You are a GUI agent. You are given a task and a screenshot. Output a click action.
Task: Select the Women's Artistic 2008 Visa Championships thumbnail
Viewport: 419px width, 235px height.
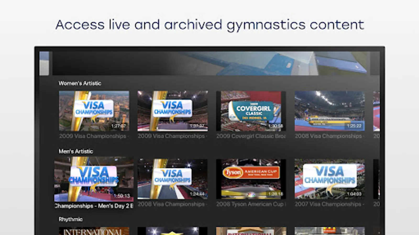tap(330, 111)
